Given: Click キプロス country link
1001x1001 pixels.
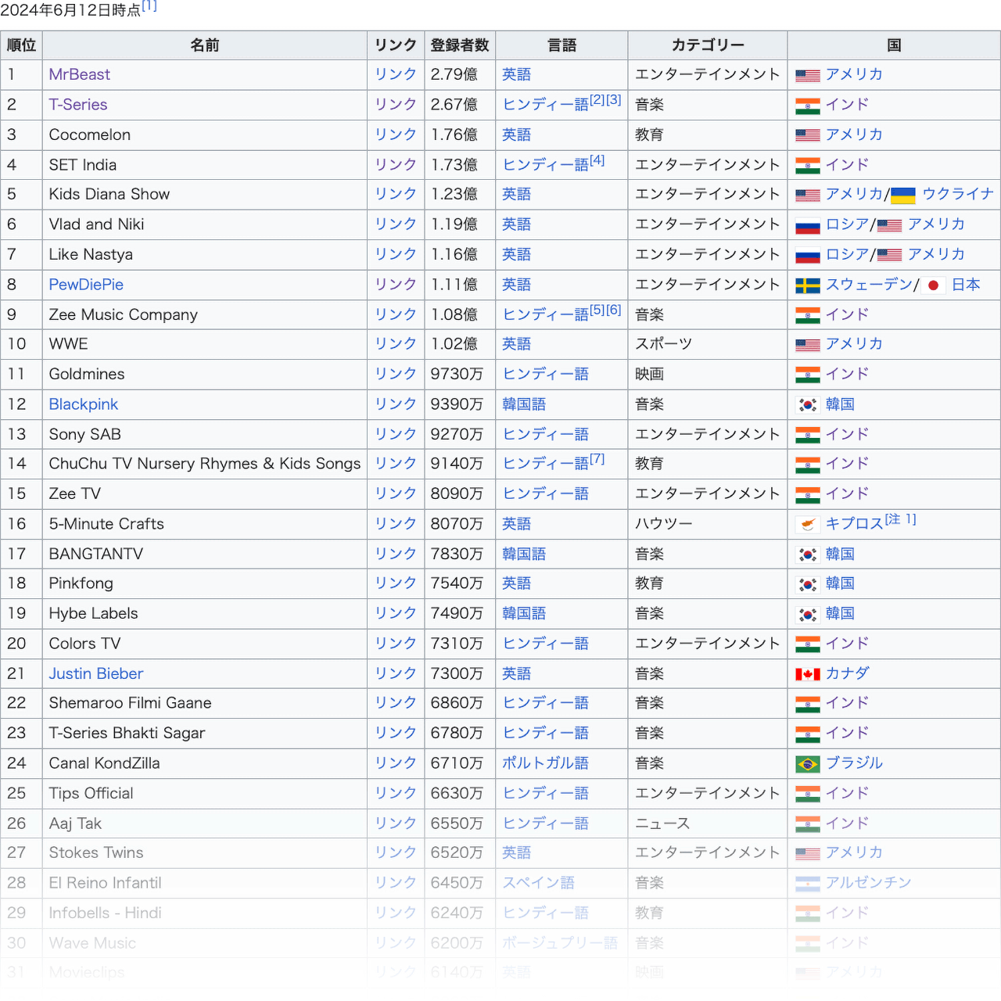Looking at the screenshot, I should click(x=855, y=524).
